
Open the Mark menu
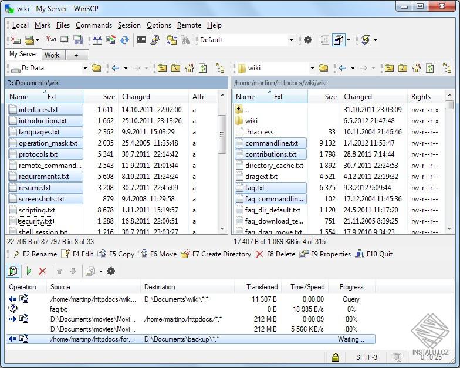42,25
